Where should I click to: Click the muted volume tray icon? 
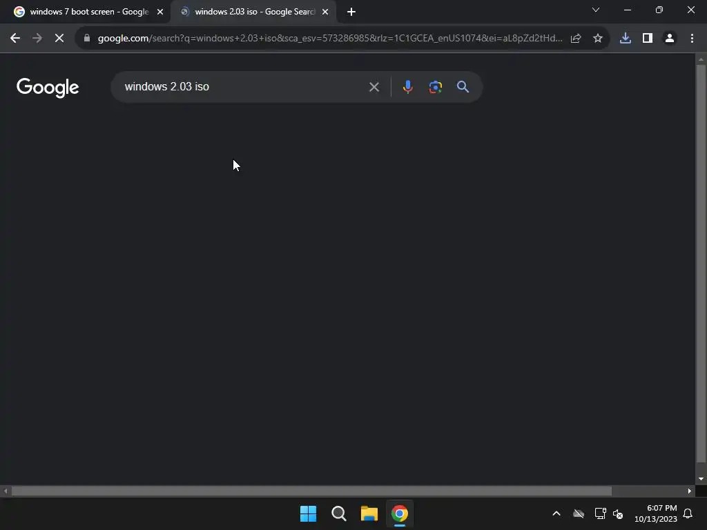(618, 514)
